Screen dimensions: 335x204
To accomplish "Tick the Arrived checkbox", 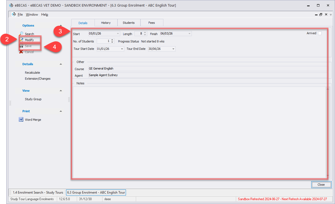I will pos(320,33).
